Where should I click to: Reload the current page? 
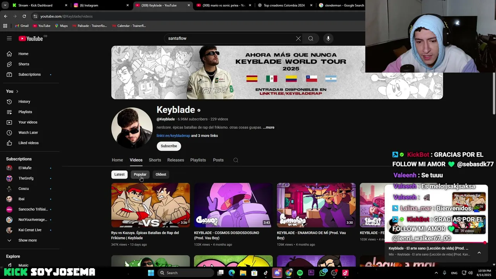24,16
